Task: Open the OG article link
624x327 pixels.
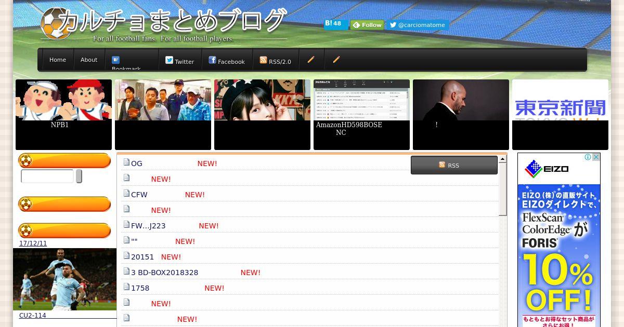Action: click(137, 163)
